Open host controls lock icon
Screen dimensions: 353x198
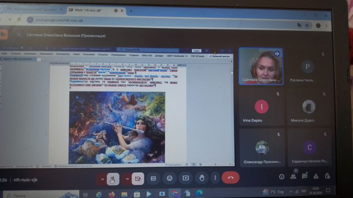point(327,176)
